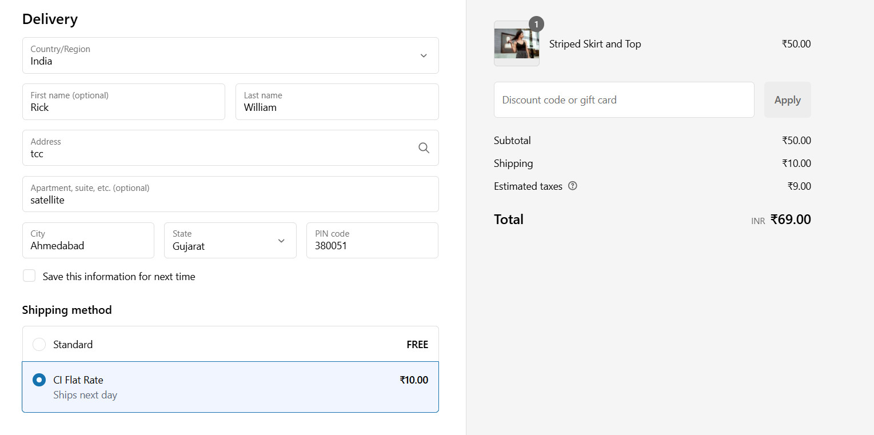This screenshot has width=874, height=435.
Task: Select the Standard free shipping option
Action: pos(230,344)
